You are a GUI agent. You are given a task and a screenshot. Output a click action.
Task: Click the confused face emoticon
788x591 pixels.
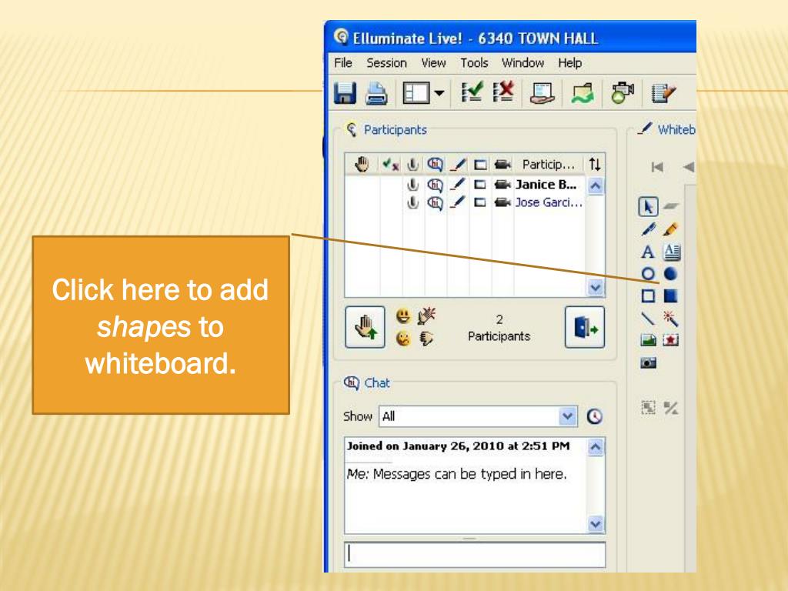point(403,339)
